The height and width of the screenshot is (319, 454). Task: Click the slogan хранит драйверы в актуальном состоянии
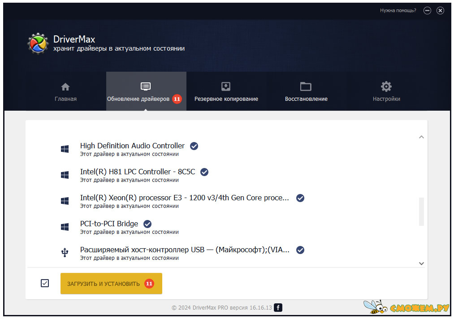[119, 49]
